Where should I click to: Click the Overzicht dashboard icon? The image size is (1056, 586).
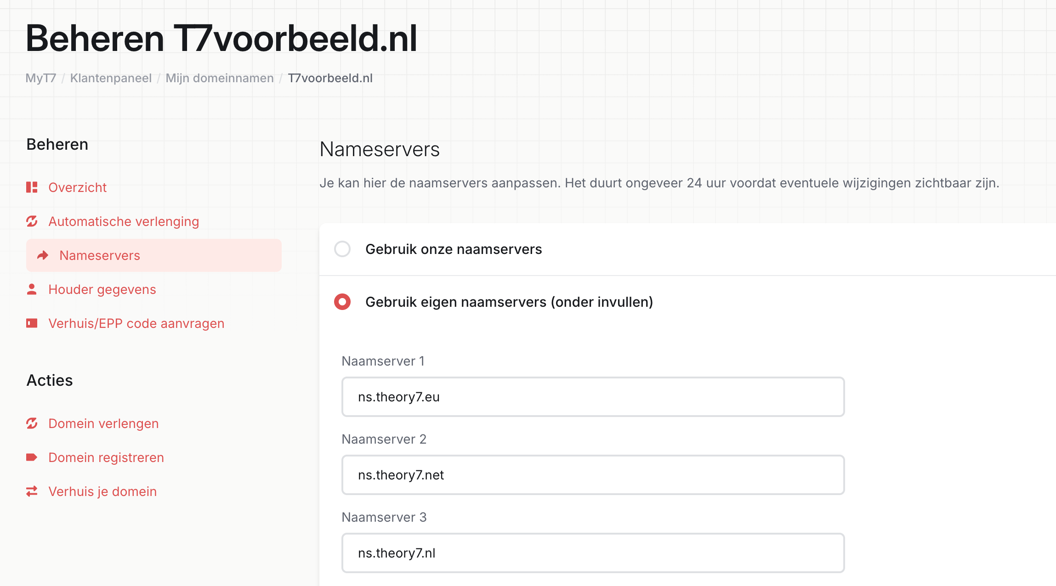click(x=32, y=187)
